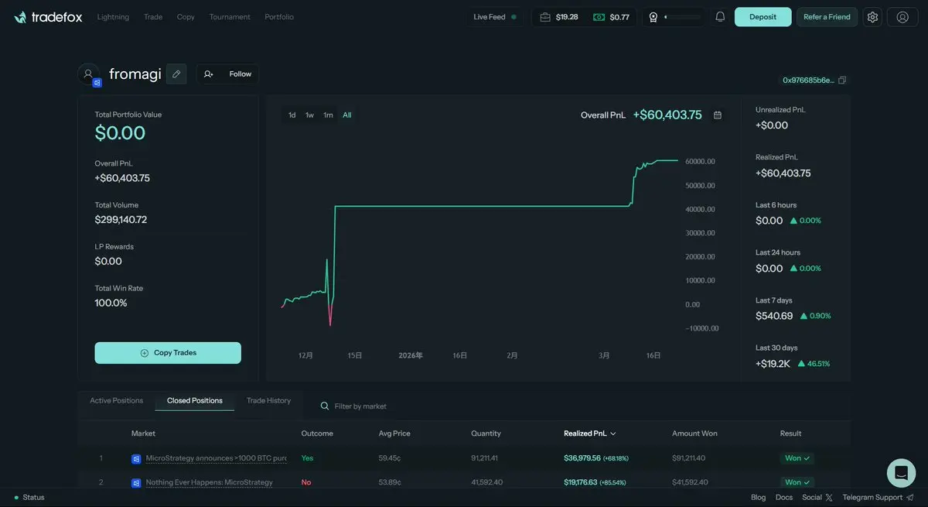The width and height of the screenshot is (928, 507).
Task: Select the 1w chart range
Action: point(309,115)
